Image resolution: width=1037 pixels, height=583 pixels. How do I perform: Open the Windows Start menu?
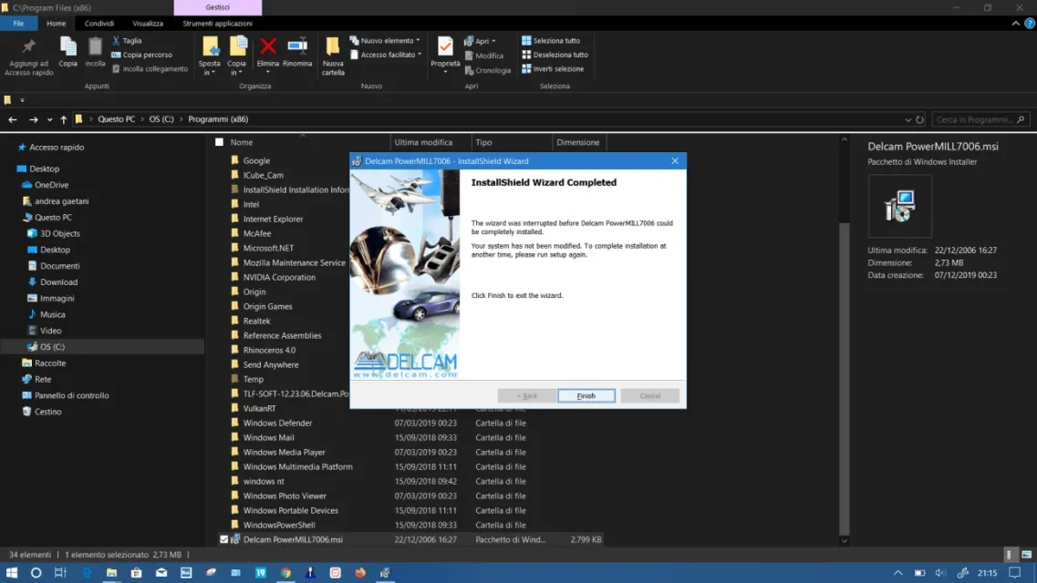pos(11,572)
